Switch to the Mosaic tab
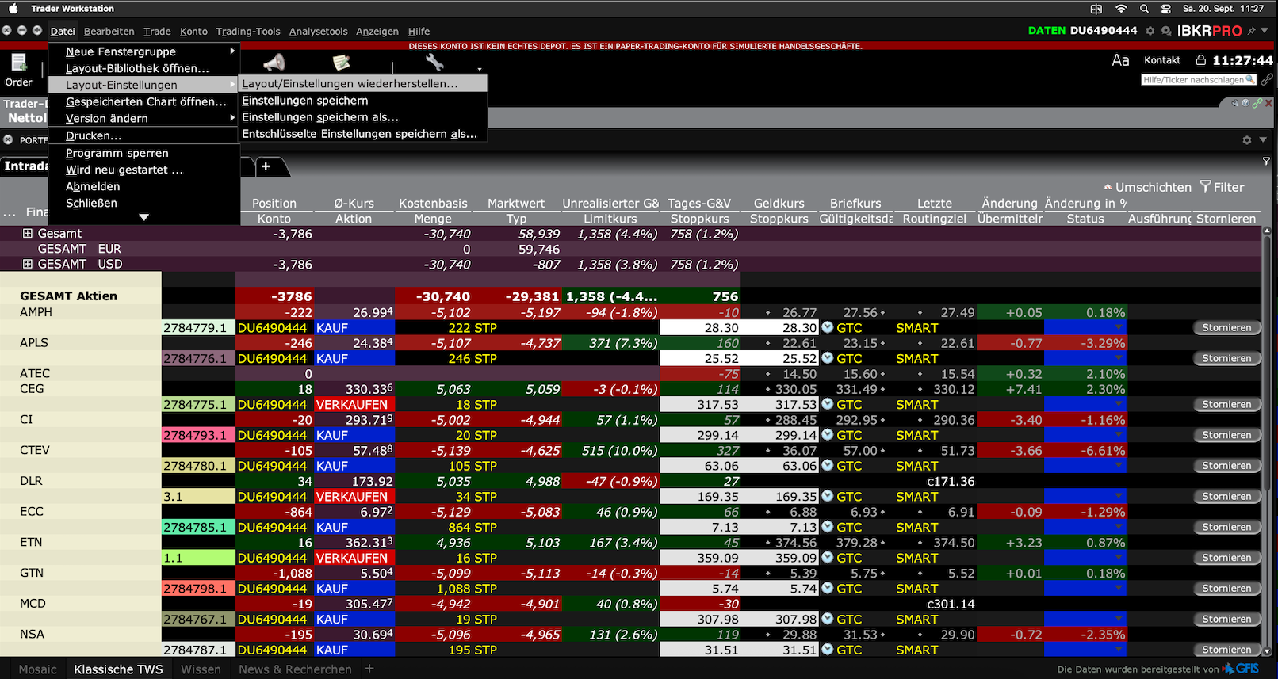This screenshot has width=1278, height=679. click(x=37, y=669)
